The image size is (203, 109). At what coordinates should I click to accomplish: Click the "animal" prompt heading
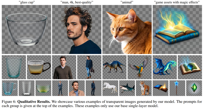click(127, 2)
